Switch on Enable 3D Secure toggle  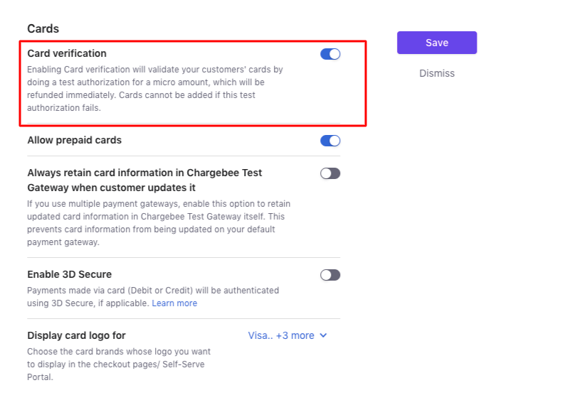(330, 275)
